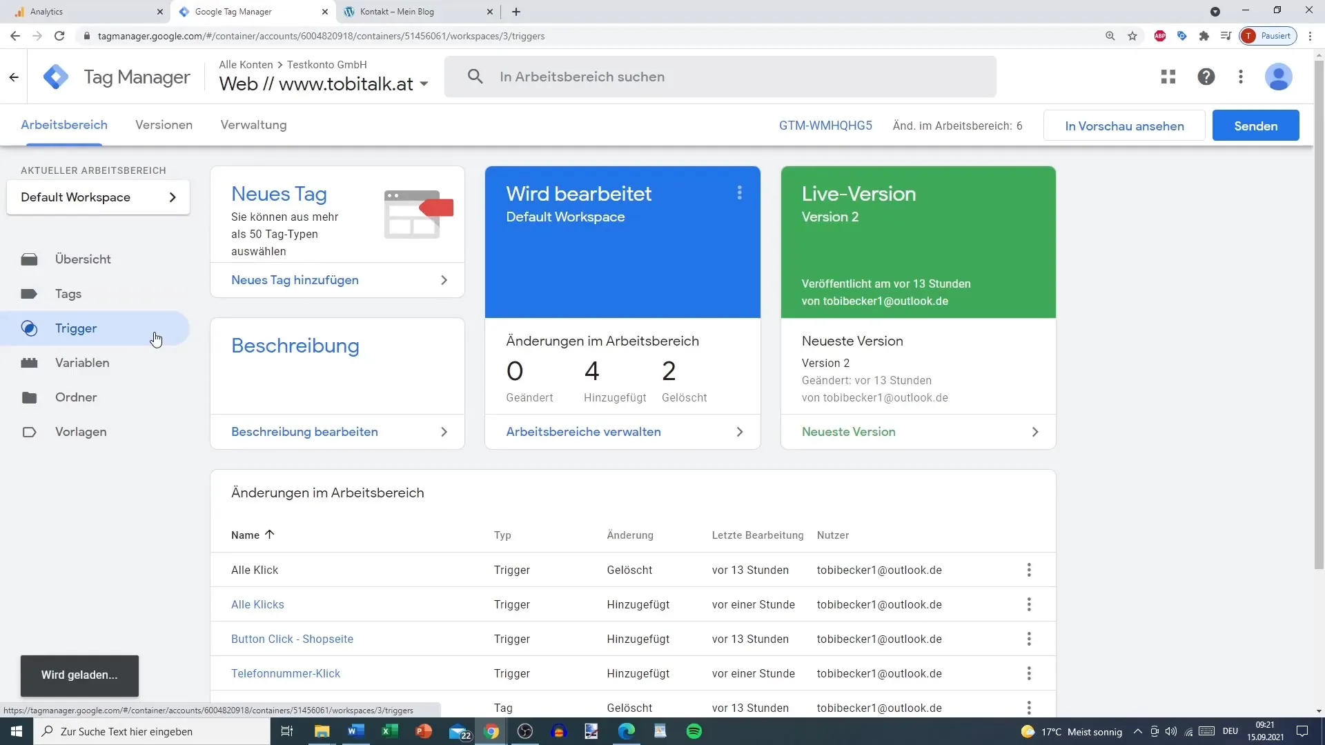Click the Variablen icon in sidebar
The width and height of the screenshot is (1325, 745).
[x=29, y=363]
